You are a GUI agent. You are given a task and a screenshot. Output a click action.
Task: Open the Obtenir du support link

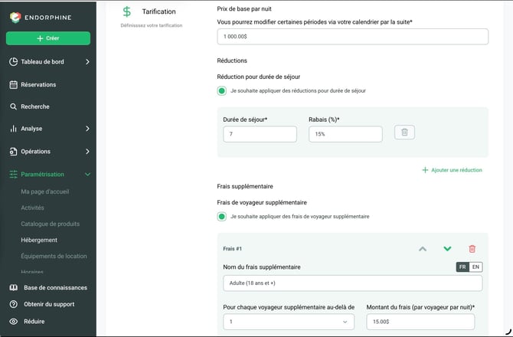pos(49,304)
